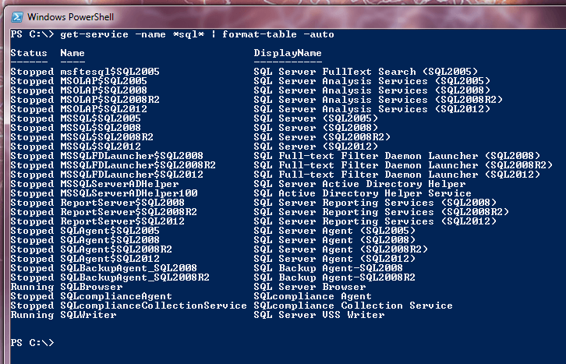This screenshot has width=566, height=364.
Task: Select the SQLWriter service name
Action: pyautogui.click(x=88, y=316)
